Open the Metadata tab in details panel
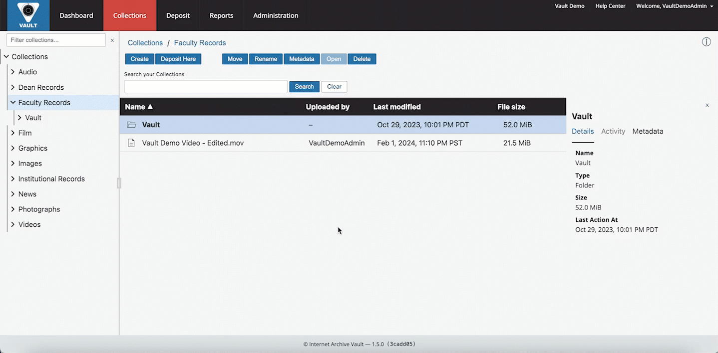Screen dimensions: 718x353 648,131
